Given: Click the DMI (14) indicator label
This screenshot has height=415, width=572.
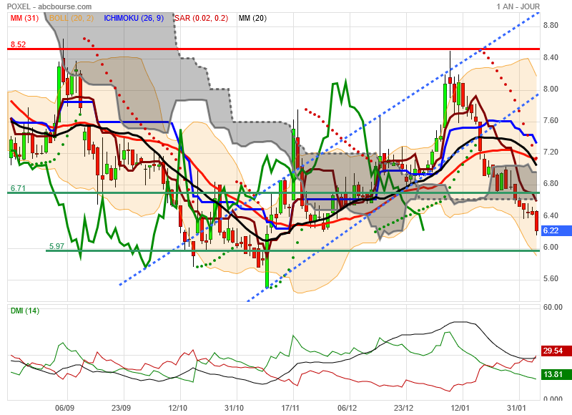Looking at the screenshot, I should [x=25, y=311].
